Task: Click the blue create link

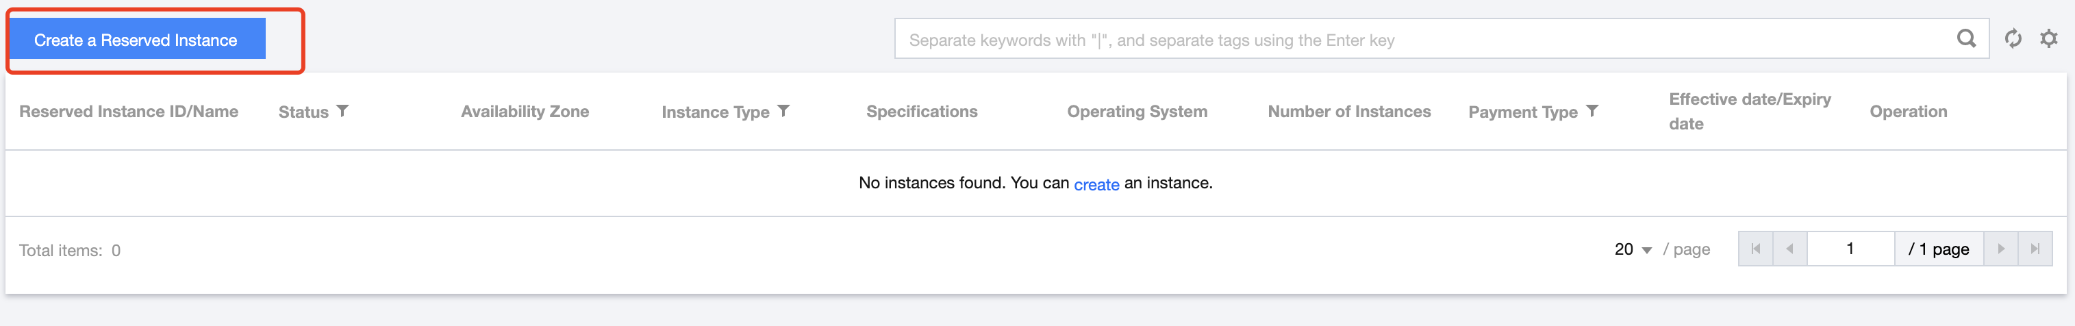Action: tap(1096, 184)
